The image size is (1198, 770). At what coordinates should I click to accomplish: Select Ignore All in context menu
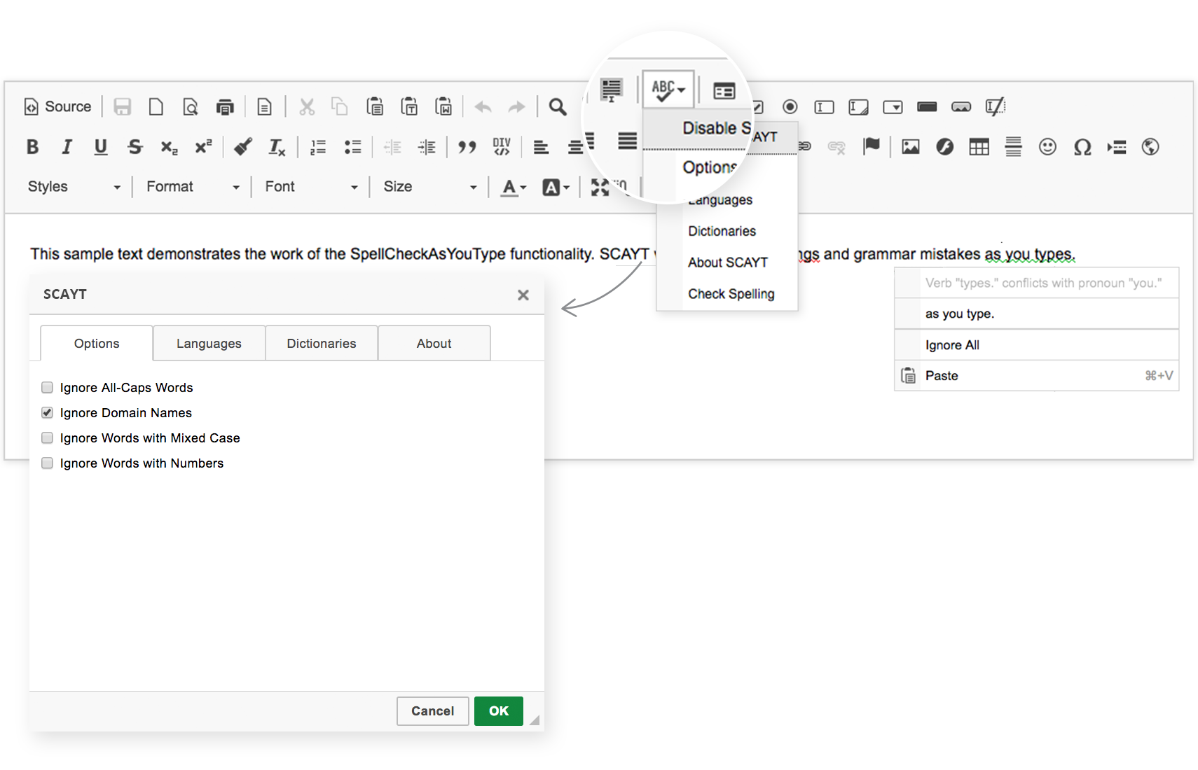pos(1037,345)
